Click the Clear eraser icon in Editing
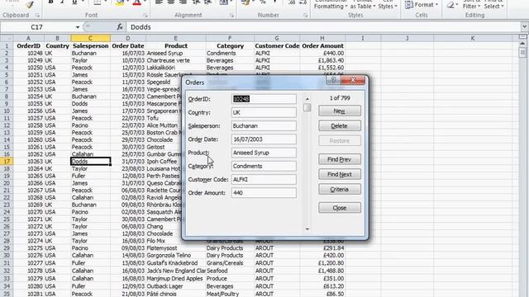This screenshot has height=297, width=529. (450, 5)
